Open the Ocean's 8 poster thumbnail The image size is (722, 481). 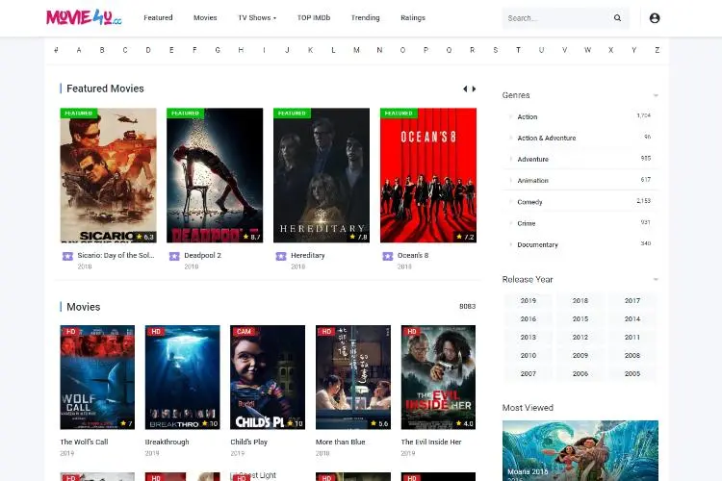coord(428,175)
